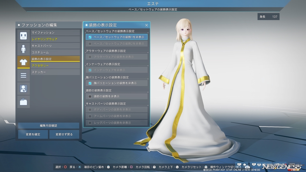Toggle アームパーツの装飾を非表示 checkbox

tap(90, 116)
